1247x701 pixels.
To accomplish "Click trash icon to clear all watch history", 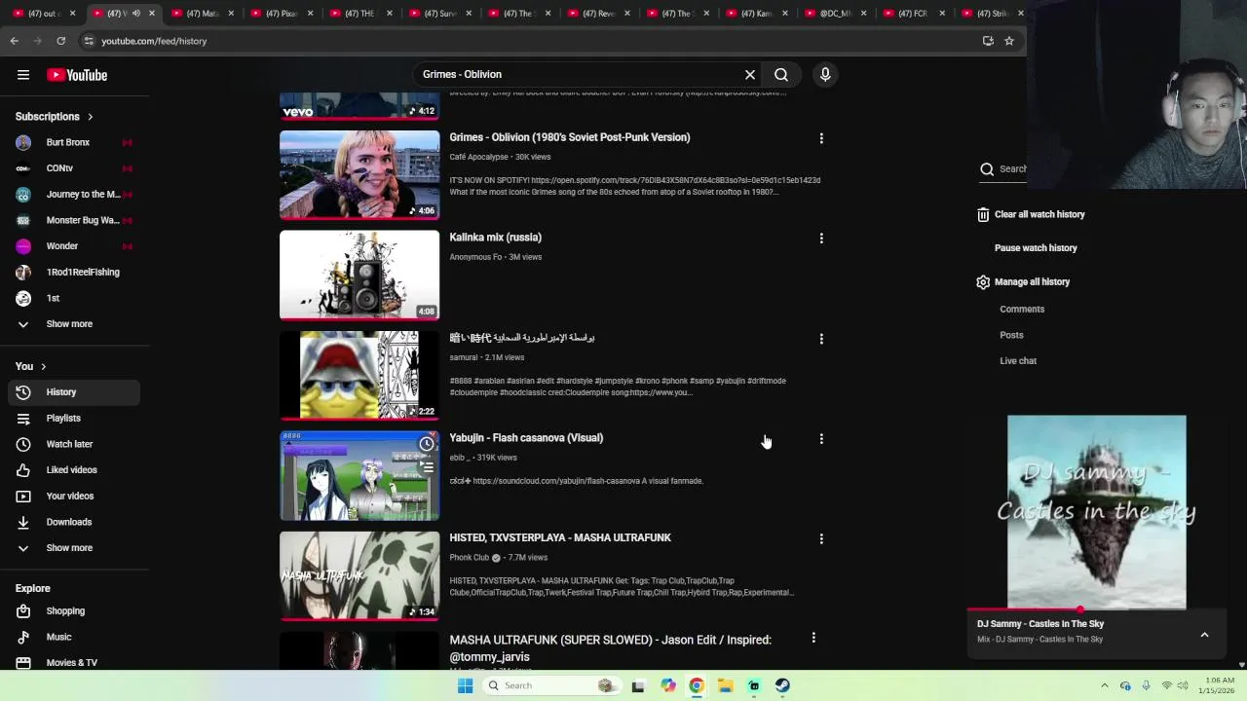I will click(983, 214).
